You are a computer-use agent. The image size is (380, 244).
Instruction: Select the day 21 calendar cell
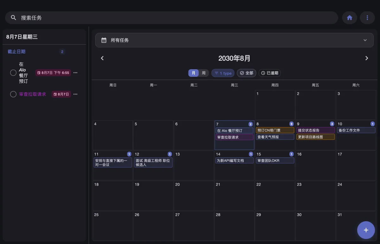(x=234, y=196)
